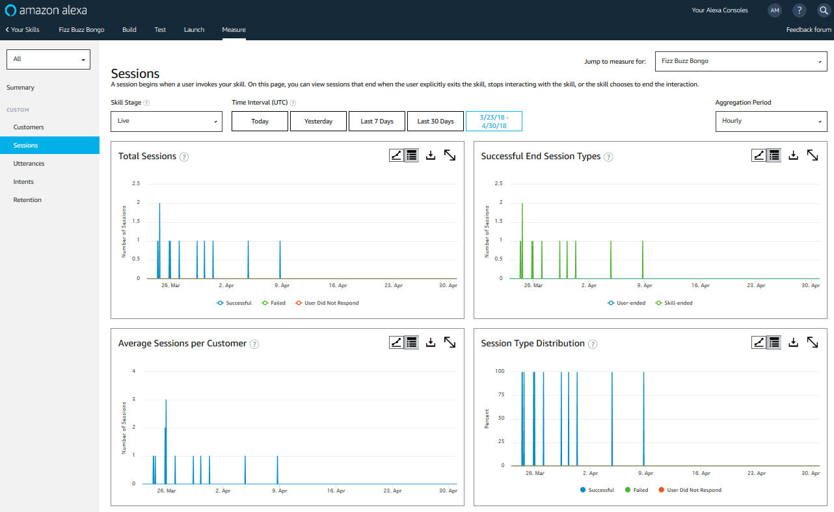The image size is (834, 512).
Task: Select the Last 7 Days interval
Action: 377,122
